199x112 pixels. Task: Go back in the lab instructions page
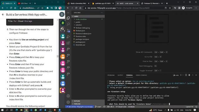3,15
